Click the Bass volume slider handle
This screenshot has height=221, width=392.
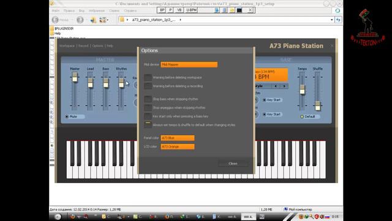[106, 83]
